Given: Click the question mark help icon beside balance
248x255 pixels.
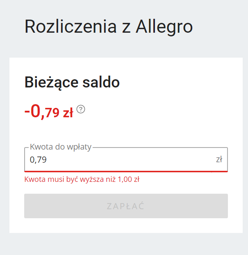Looking at the screenshot, I should (x=81, y=109).
